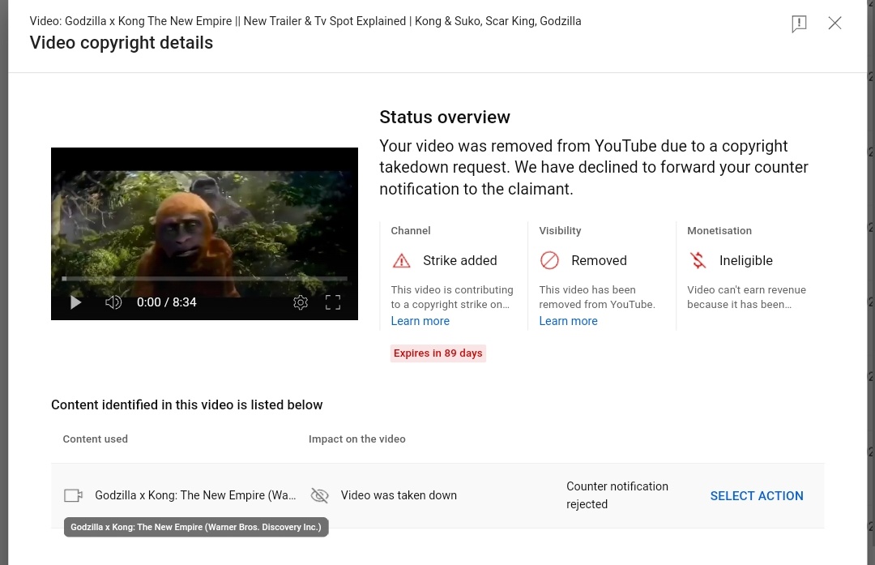Click the Monetisation column label
Viewport: 875px width, 565px height.
719,230
